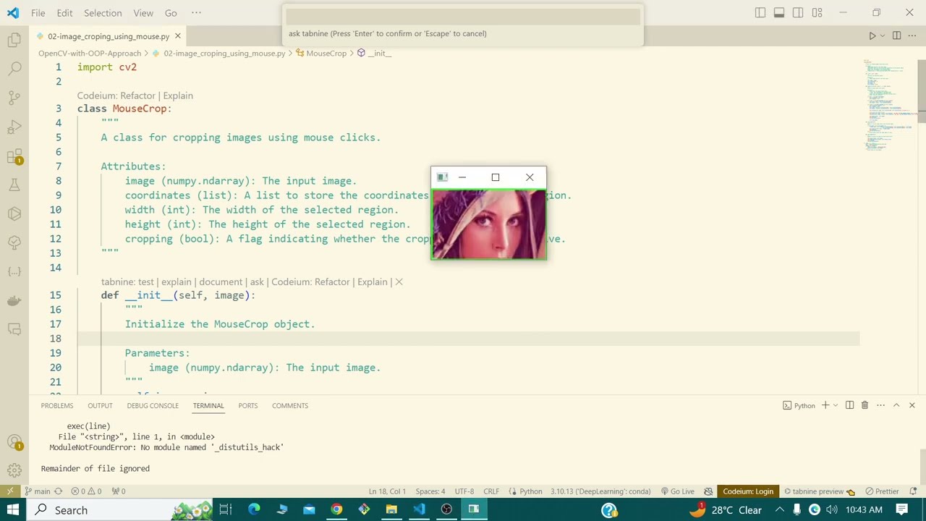Toggle Go Live server
This screenshot has width=926, height=521.
pos(677,491)
